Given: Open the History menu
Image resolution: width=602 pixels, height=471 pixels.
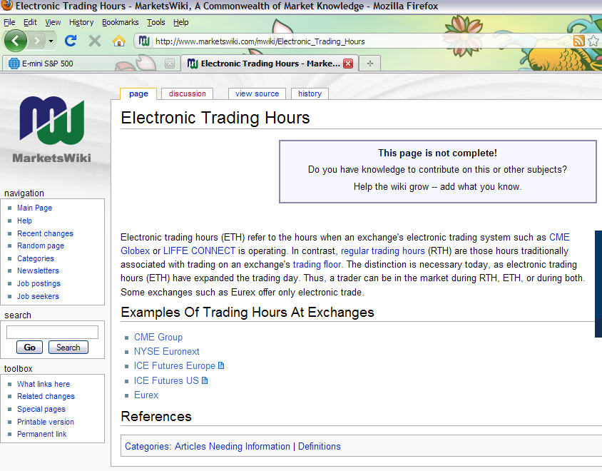Looking at the screenshot, I should coord(81,22).
